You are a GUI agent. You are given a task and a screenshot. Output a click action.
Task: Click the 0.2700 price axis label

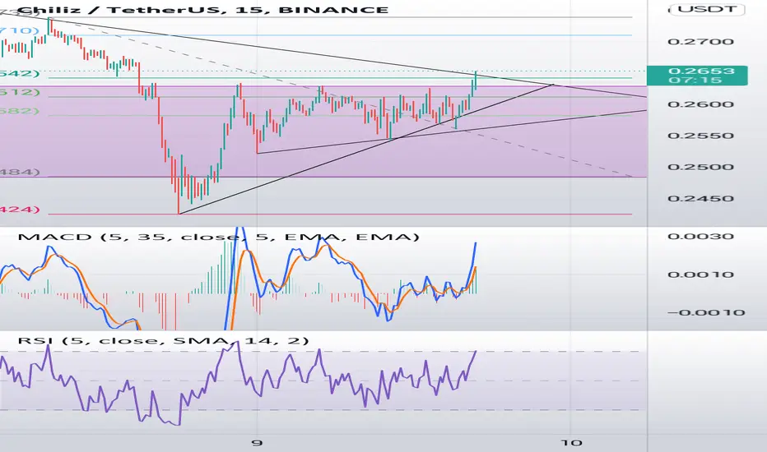(x=700, y=42)
